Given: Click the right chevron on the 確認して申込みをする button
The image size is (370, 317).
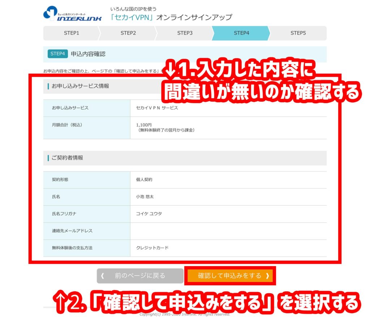Looking at the screenshot, I should pos(267,276).
